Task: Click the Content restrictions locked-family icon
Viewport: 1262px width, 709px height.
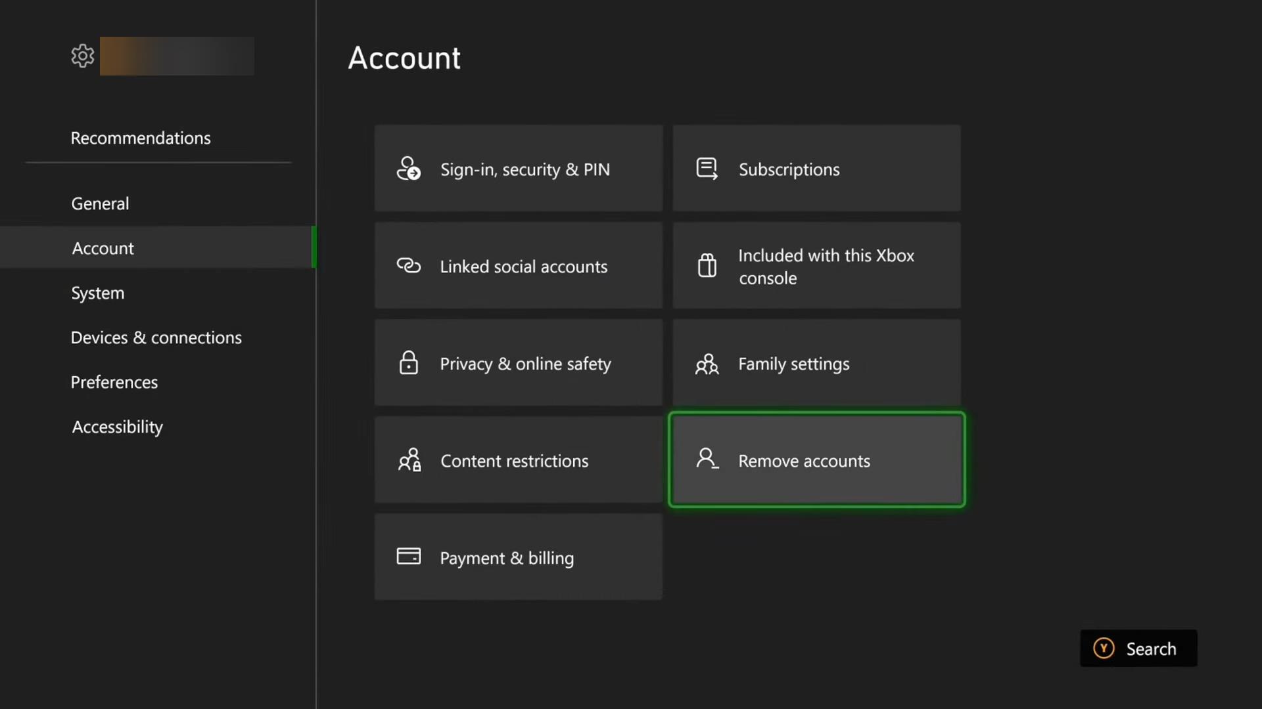Action: tap(409, 460)
